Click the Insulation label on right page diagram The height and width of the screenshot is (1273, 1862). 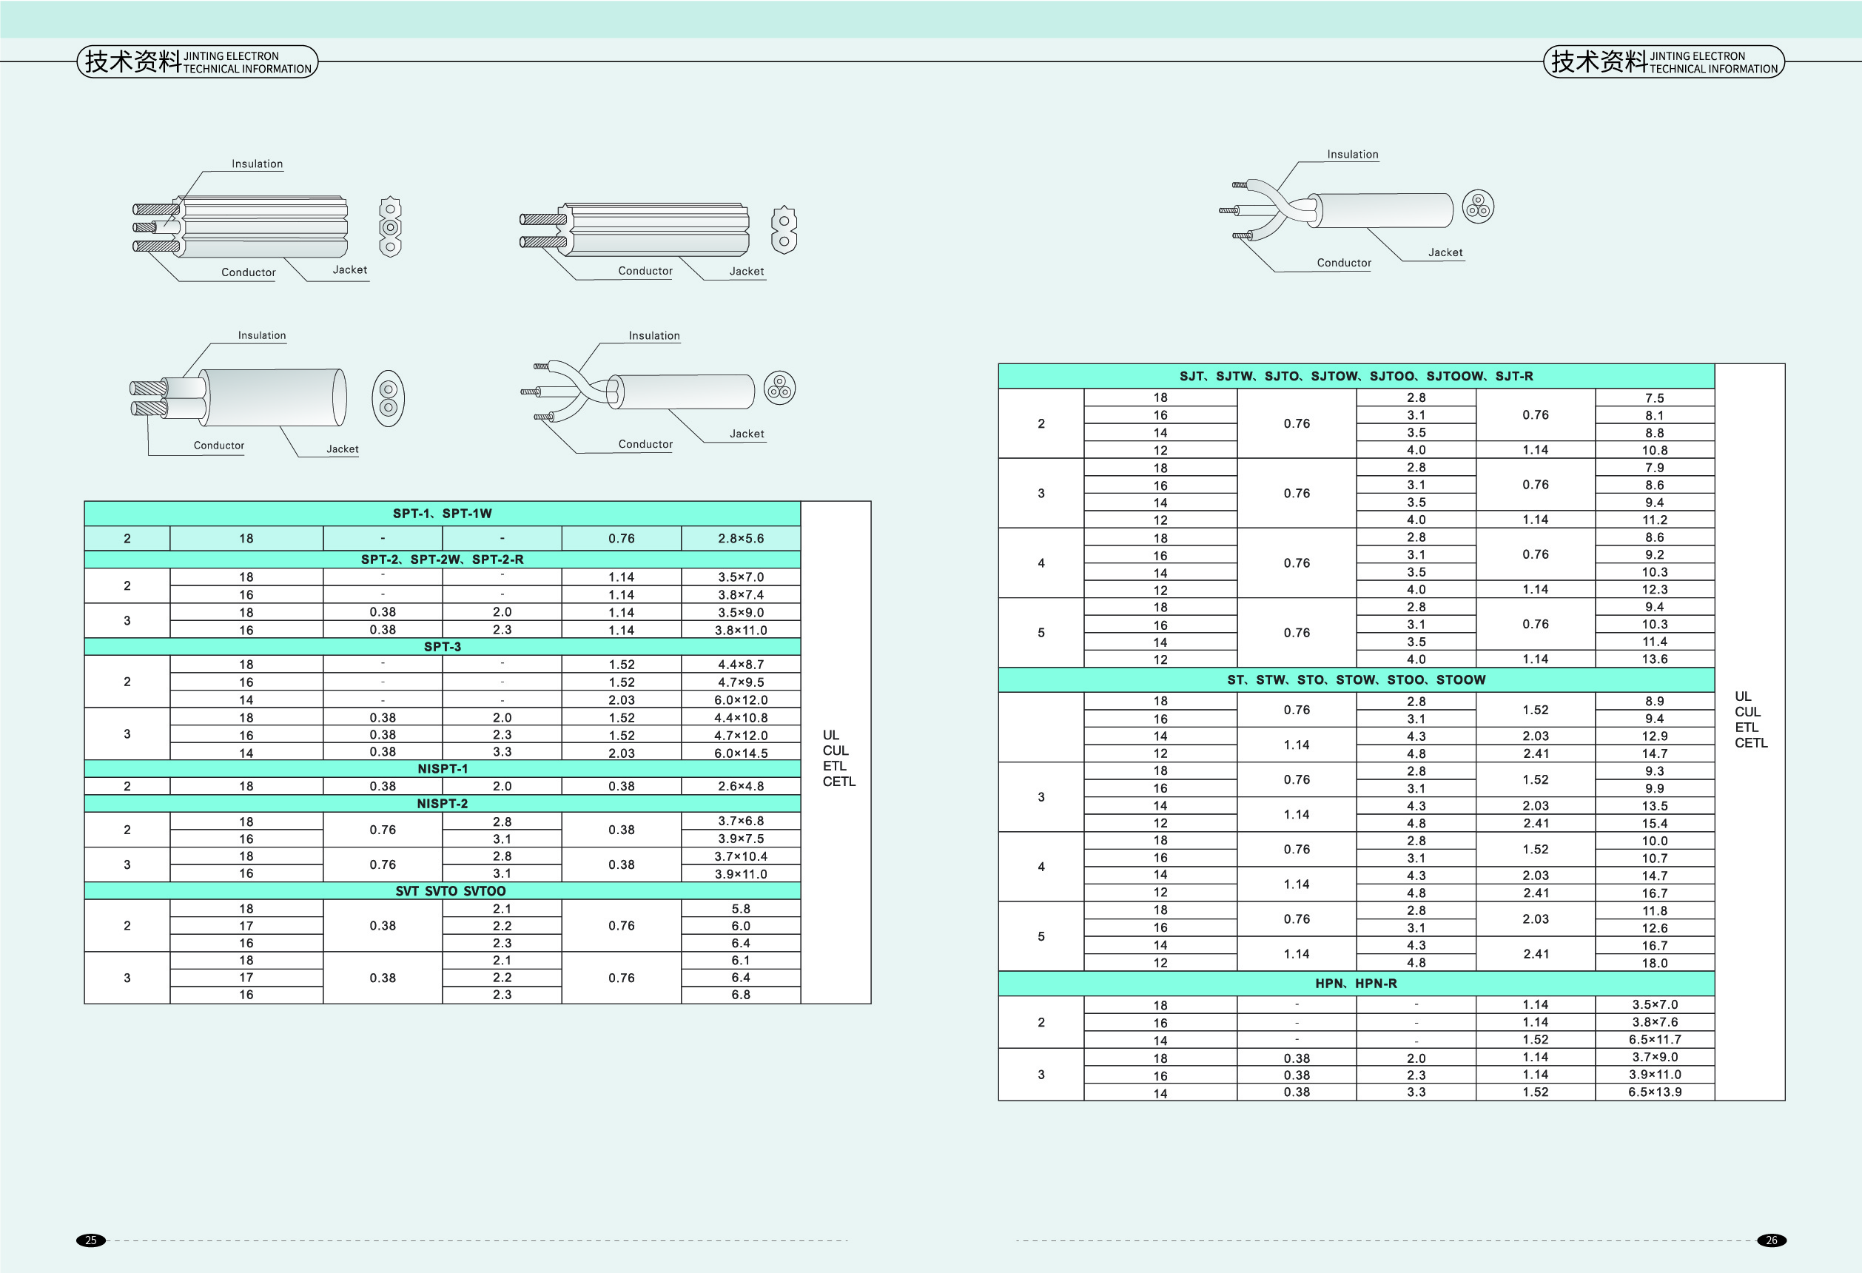(x=1352, y=155)
